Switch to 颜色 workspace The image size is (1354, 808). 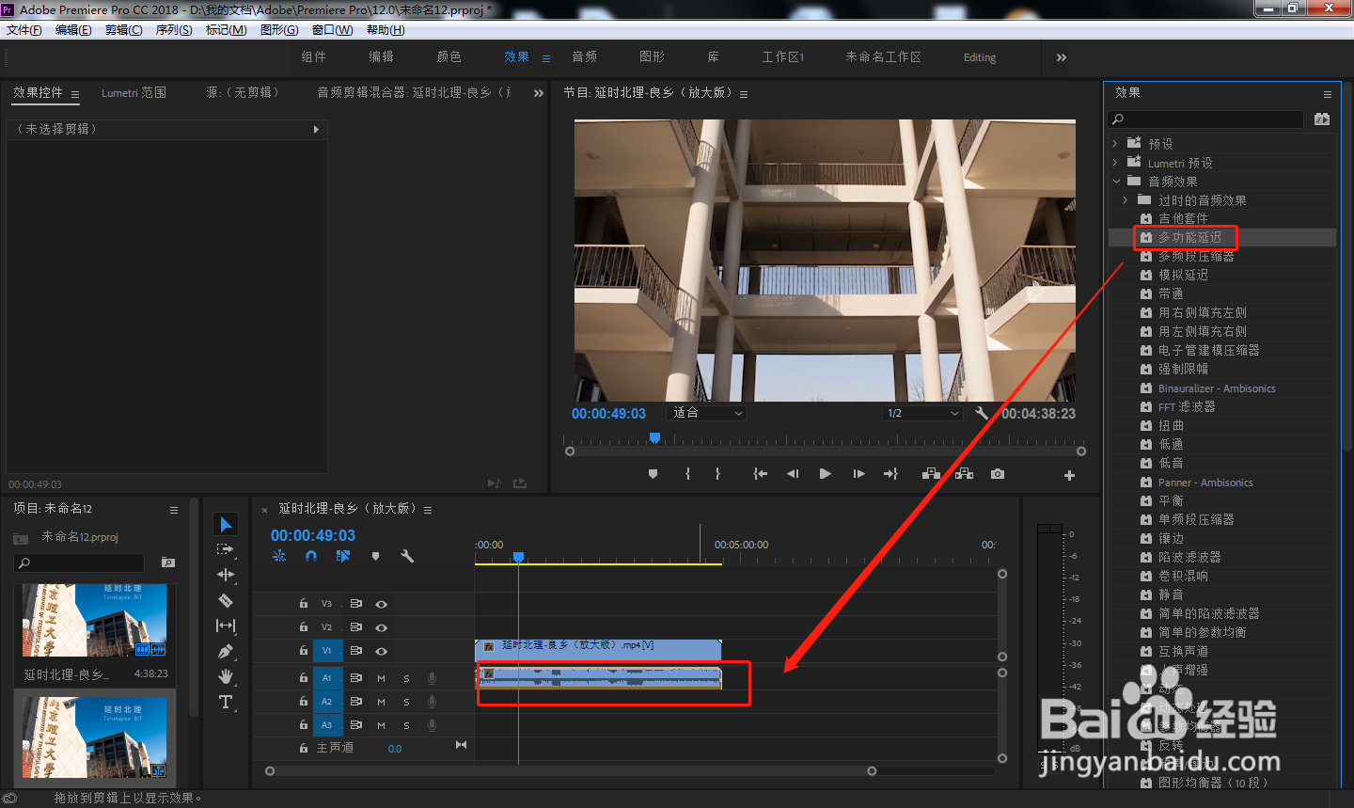(449, 56)
